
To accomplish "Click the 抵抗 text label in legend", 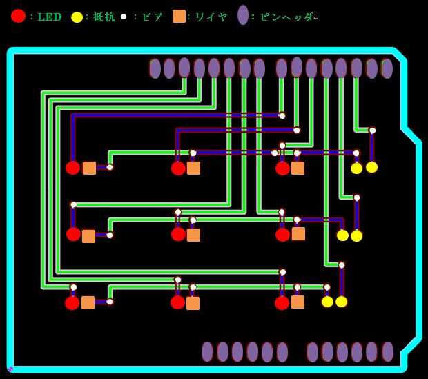I will (x=104, y=17).
